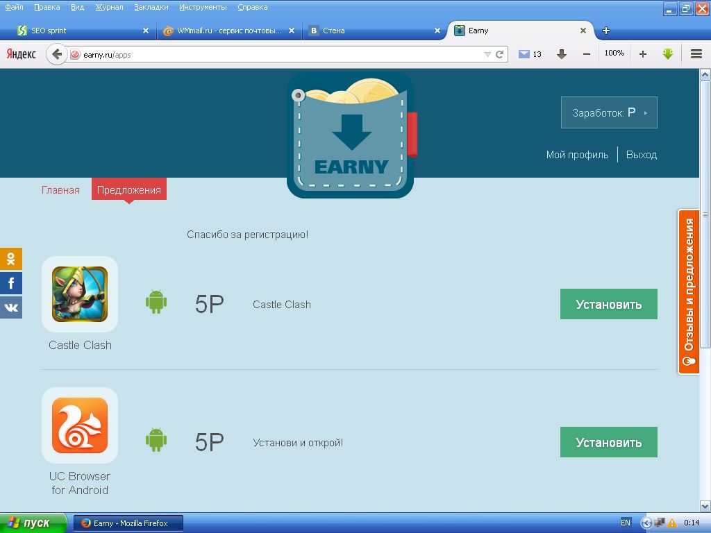711x533 pixels.
Task: Close the Earny tab
Action: pyautogui.click(x=583, y=31)
